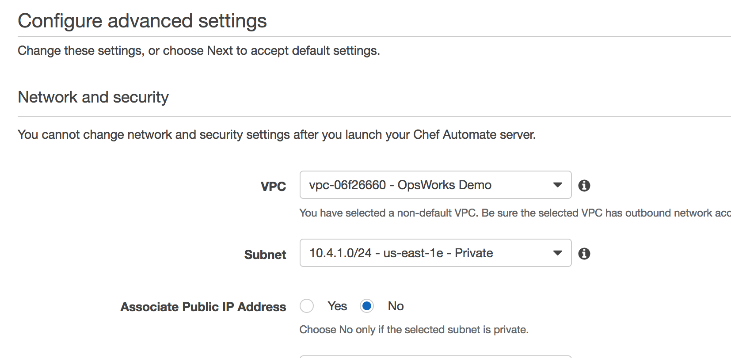Click the "Yes" option label text
This screenshot has width=731, height=358.
click(337, 306)
